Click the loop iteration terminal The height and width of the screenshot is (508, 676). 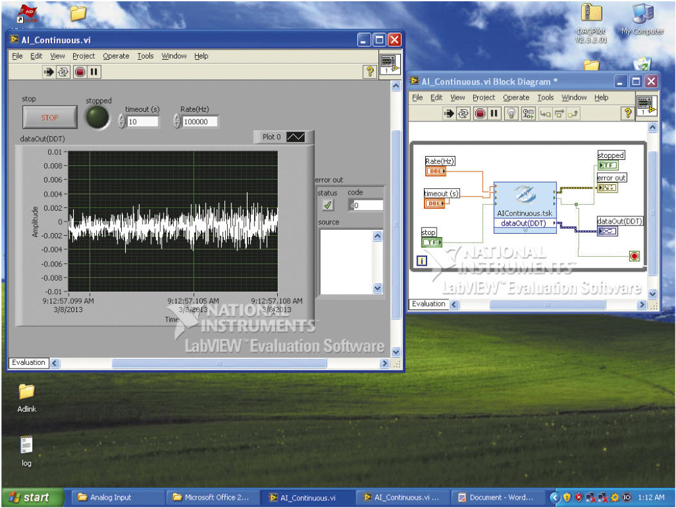(421, 261)
